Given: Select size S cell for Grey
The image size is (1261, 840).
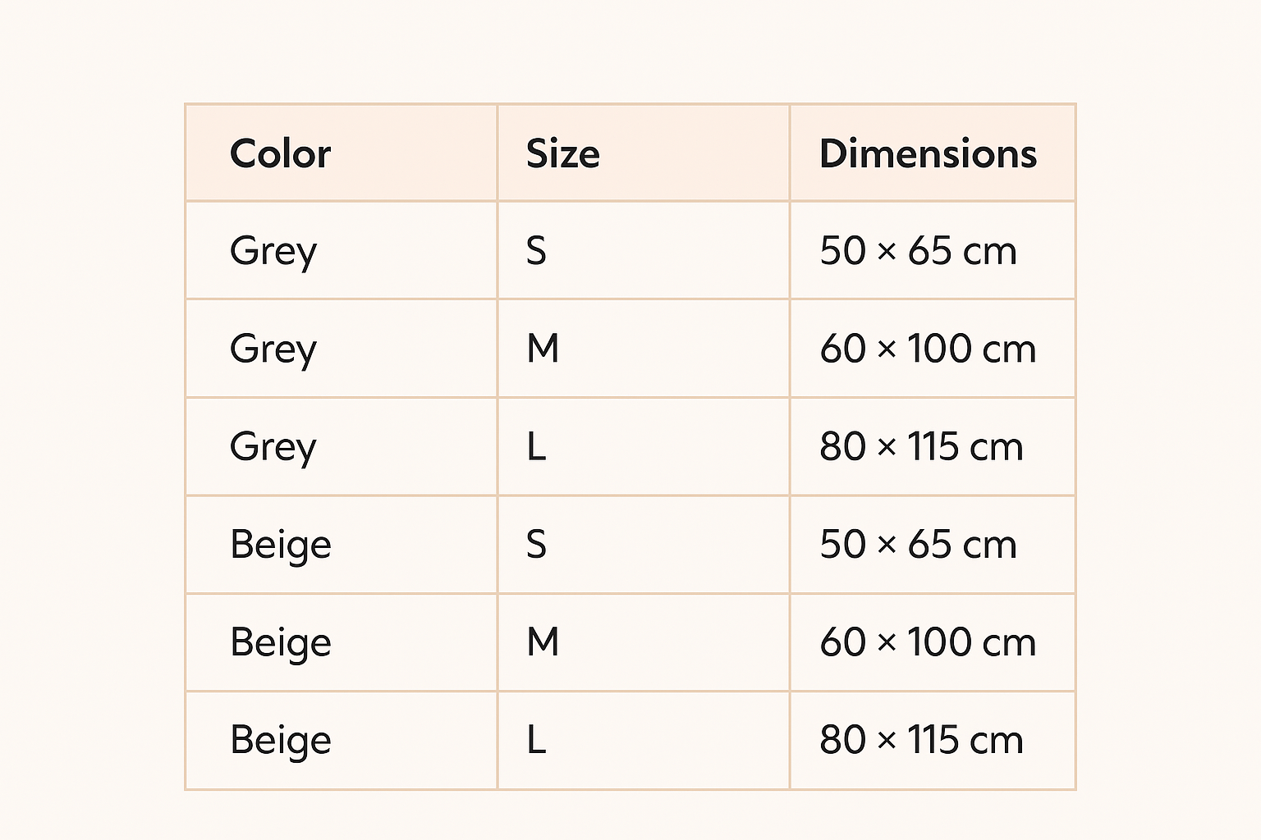Looking at the screenshot, I should [536, 250].
